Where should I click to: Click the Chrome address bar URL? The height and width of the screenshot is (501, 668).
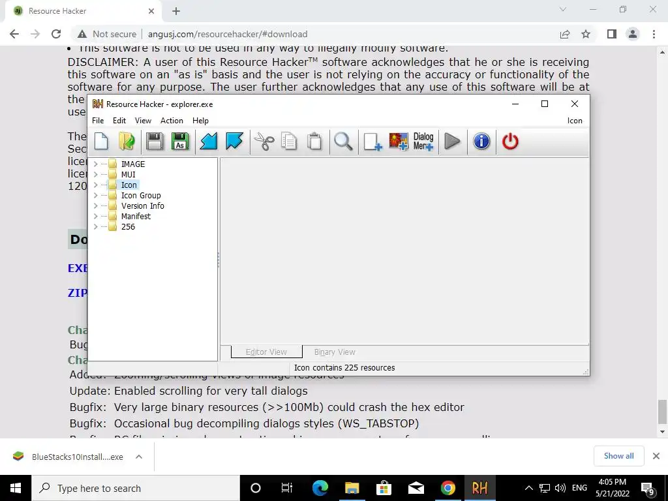tap(228, 34)
